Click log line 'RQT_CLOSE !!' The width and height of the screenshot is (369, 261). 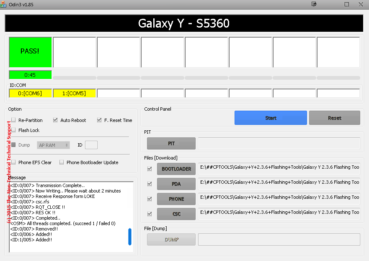[38, 207]
